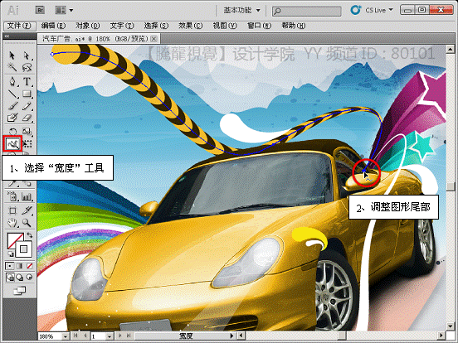Select the Eraser tool
The width and height of the screenshot is (458, 343).
tap(27, 118)
